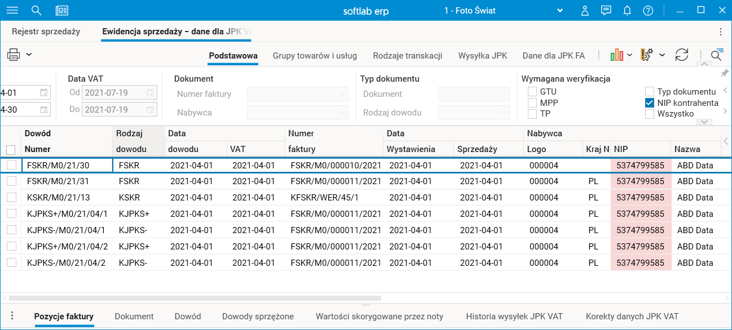Tick the Wszystko checkbox

tap(650, 114)
